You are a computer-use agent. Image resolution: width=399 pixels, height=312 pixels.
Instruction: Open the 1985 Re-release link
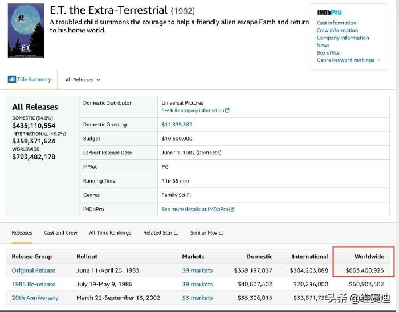[x=34, y=284]
